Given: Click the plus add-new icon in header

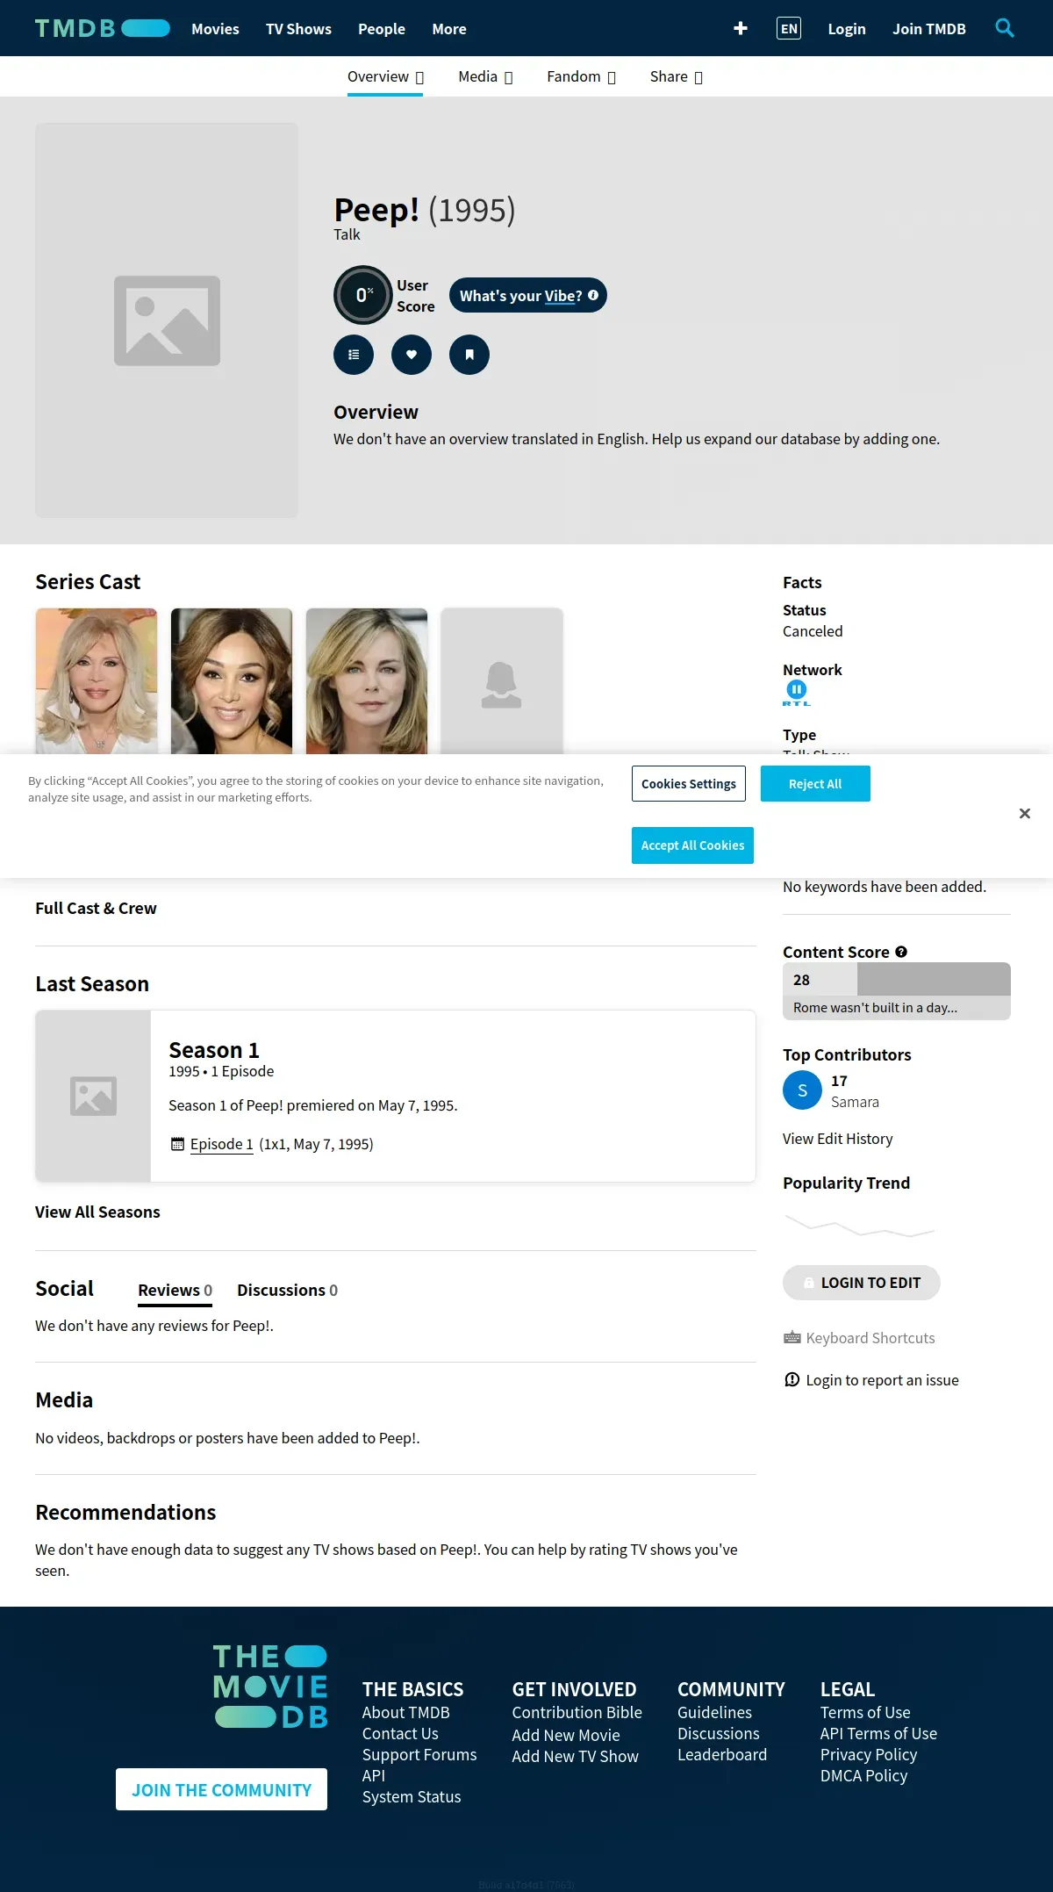Looking at the screenshot, I should tap(741, 28).
